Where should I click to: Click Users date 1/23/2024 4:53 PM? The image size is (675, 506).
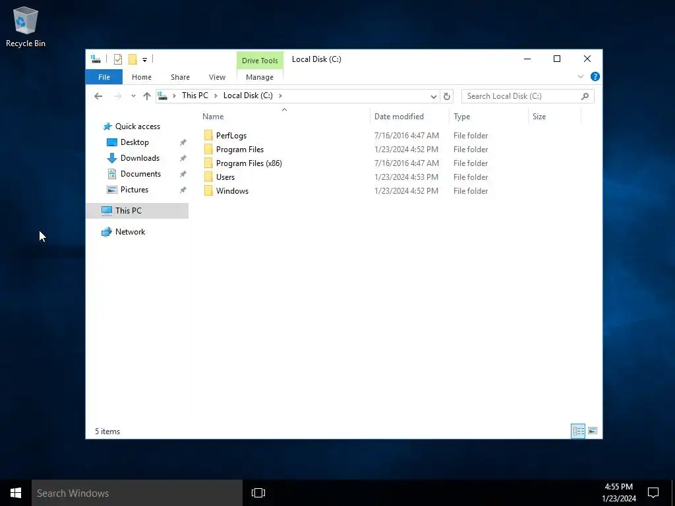tap(406, 177)
